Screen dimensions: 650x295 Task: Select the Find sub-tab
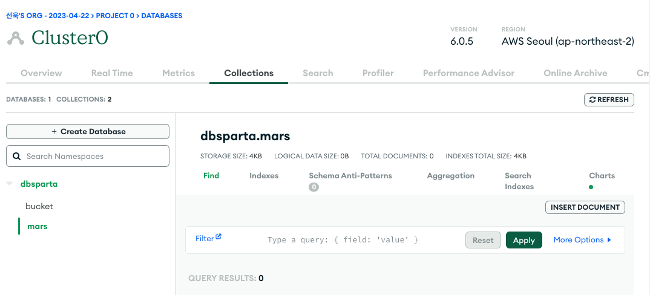[211, 176]
